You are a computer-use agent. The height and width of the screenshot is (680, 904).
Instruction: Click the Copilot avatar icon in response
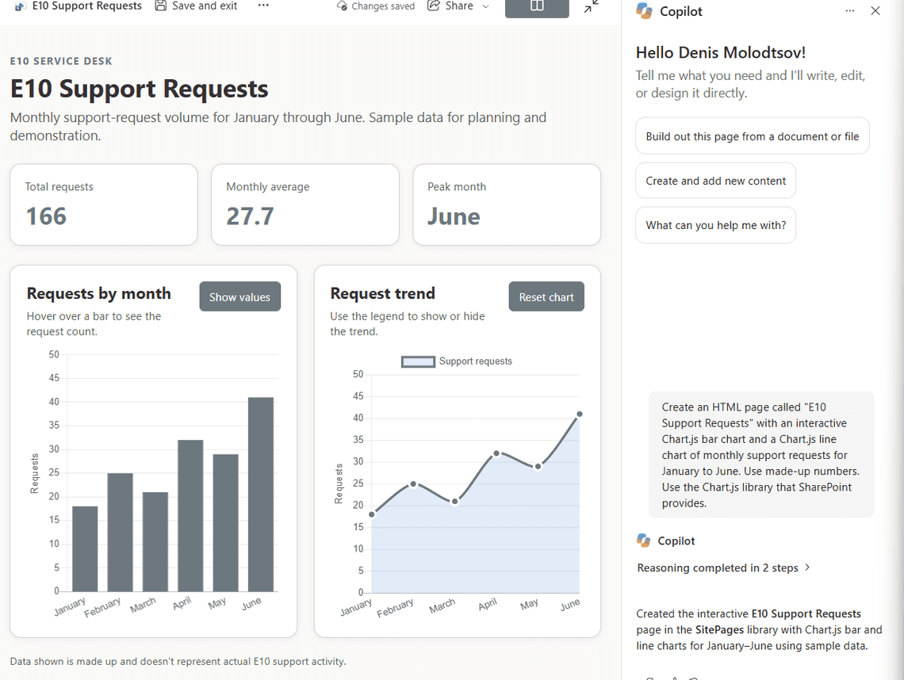(x=644, y=541)
